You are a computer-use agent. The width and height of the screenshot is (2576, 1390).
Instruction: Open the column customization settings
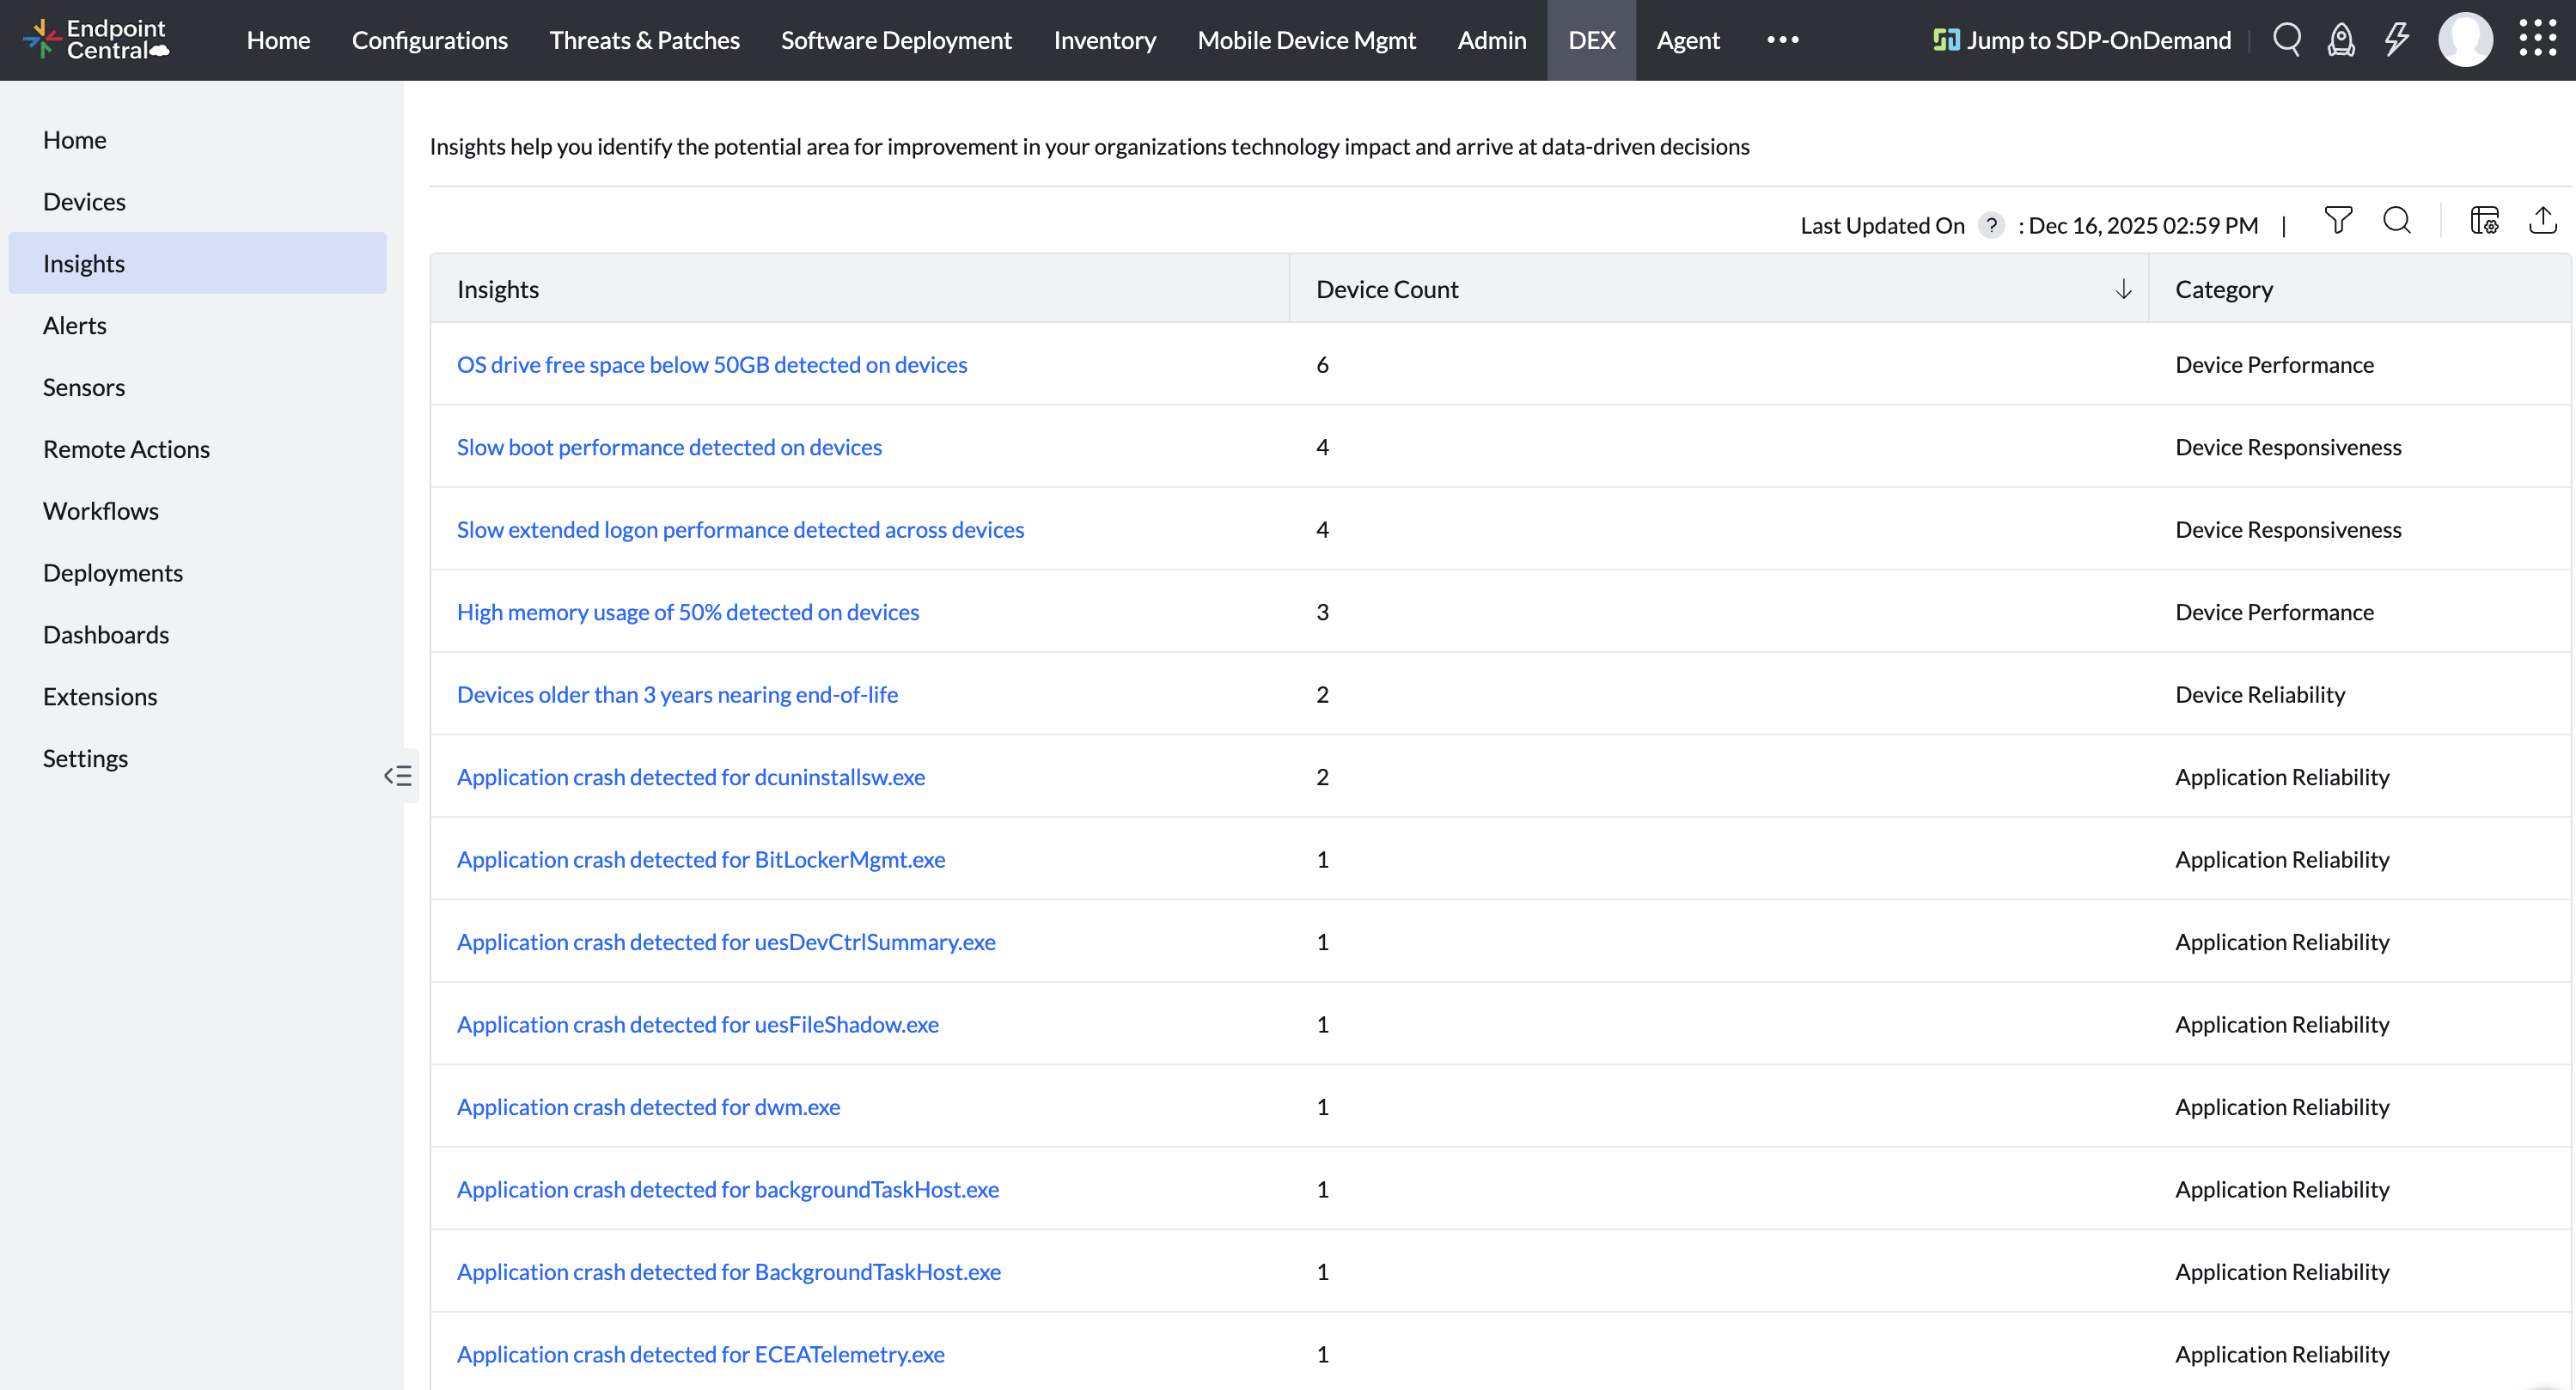[2485, 220]
